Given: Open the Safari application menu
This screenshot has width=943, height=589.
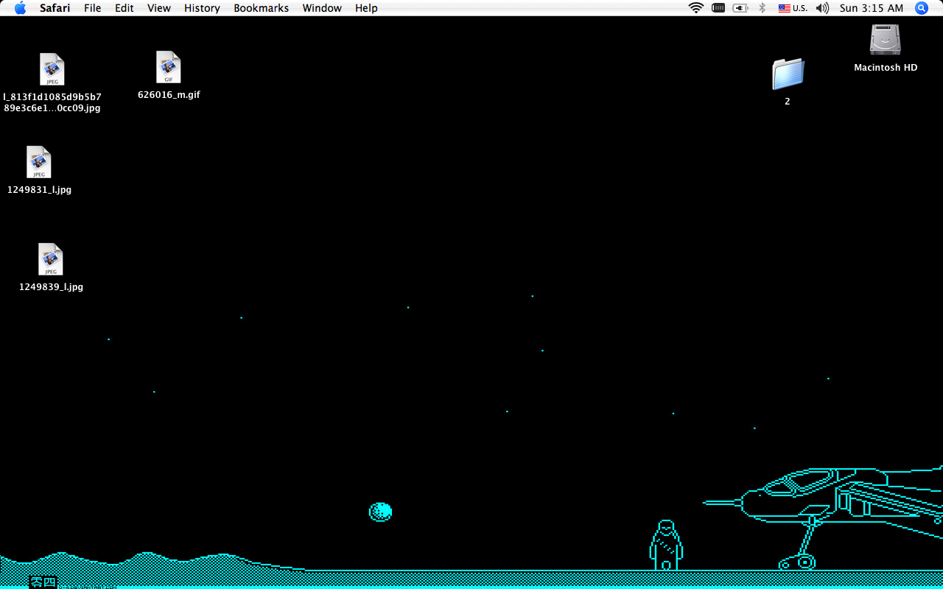Looking at the screenshot, I should (55, 8).
